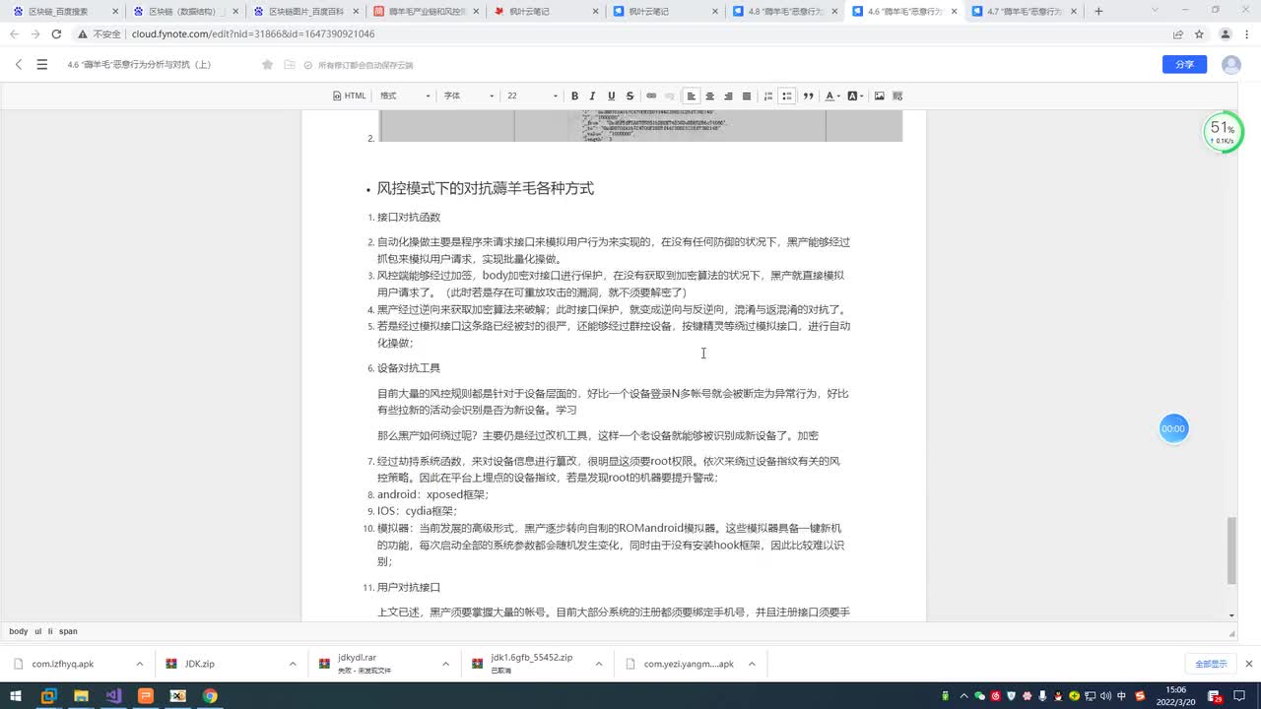Open the com.lzfhyq.apk downloaded file

click(62, 664)
